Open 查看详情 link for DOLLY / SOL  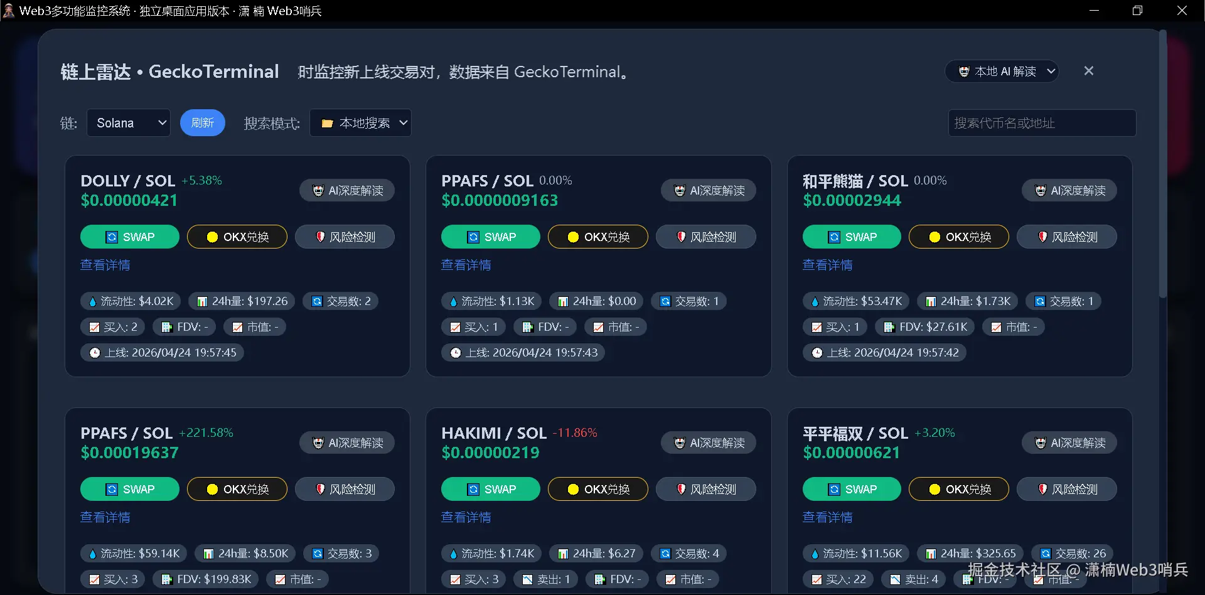point(105,265)
